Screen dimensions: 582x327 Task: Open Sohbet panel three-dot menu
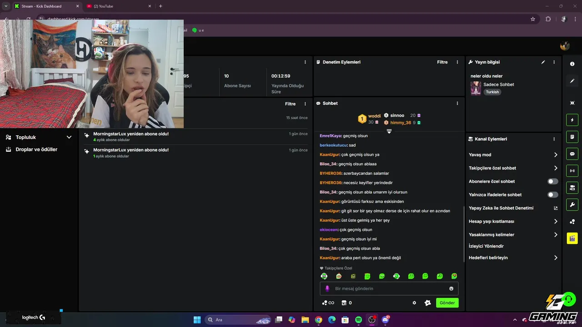[457, 104]
